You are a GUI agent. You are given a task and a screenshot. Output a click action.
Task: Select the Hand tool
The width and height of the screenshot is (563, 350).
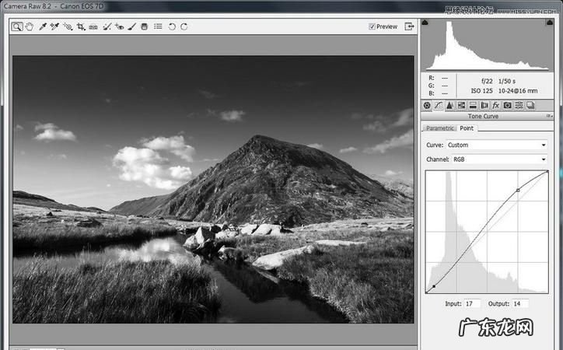click(30, 26)
